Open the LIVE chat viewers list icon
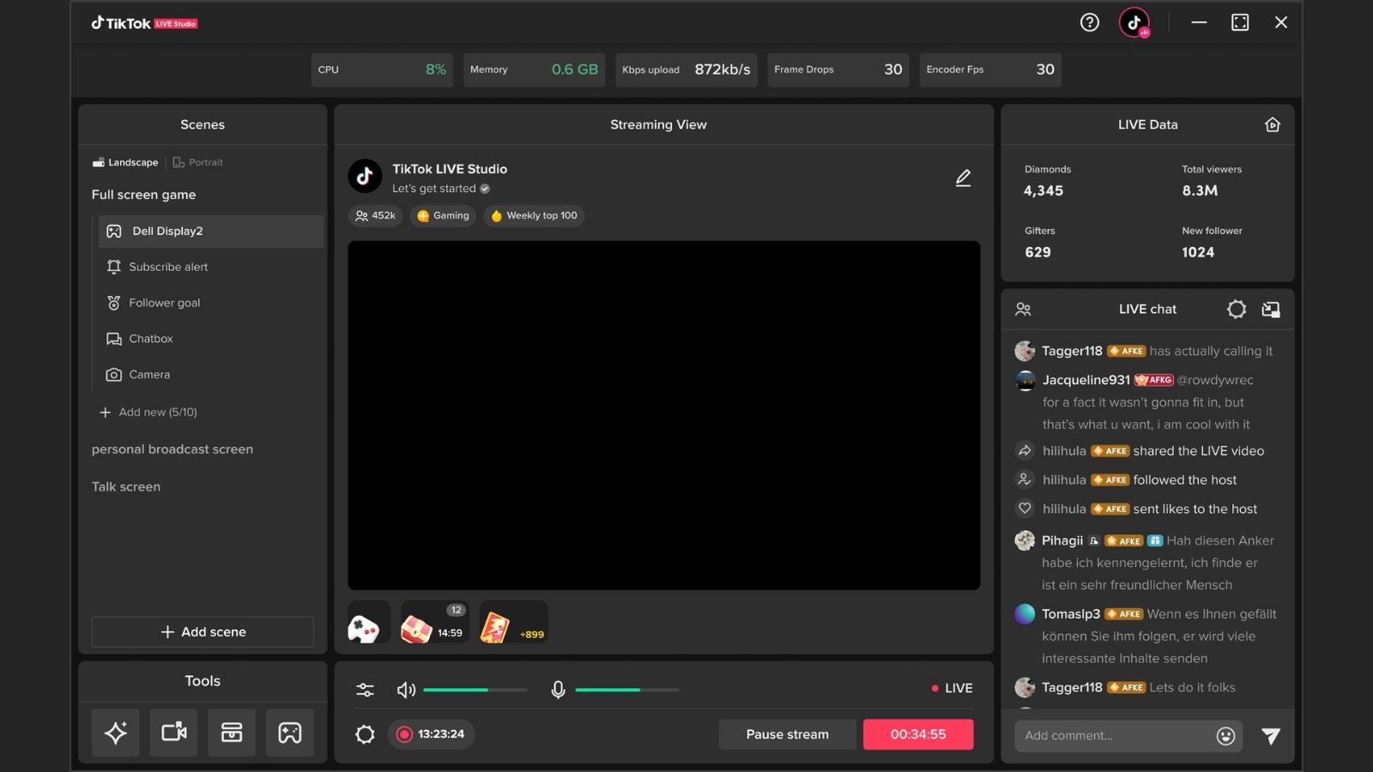 [x=1023, y=309]
